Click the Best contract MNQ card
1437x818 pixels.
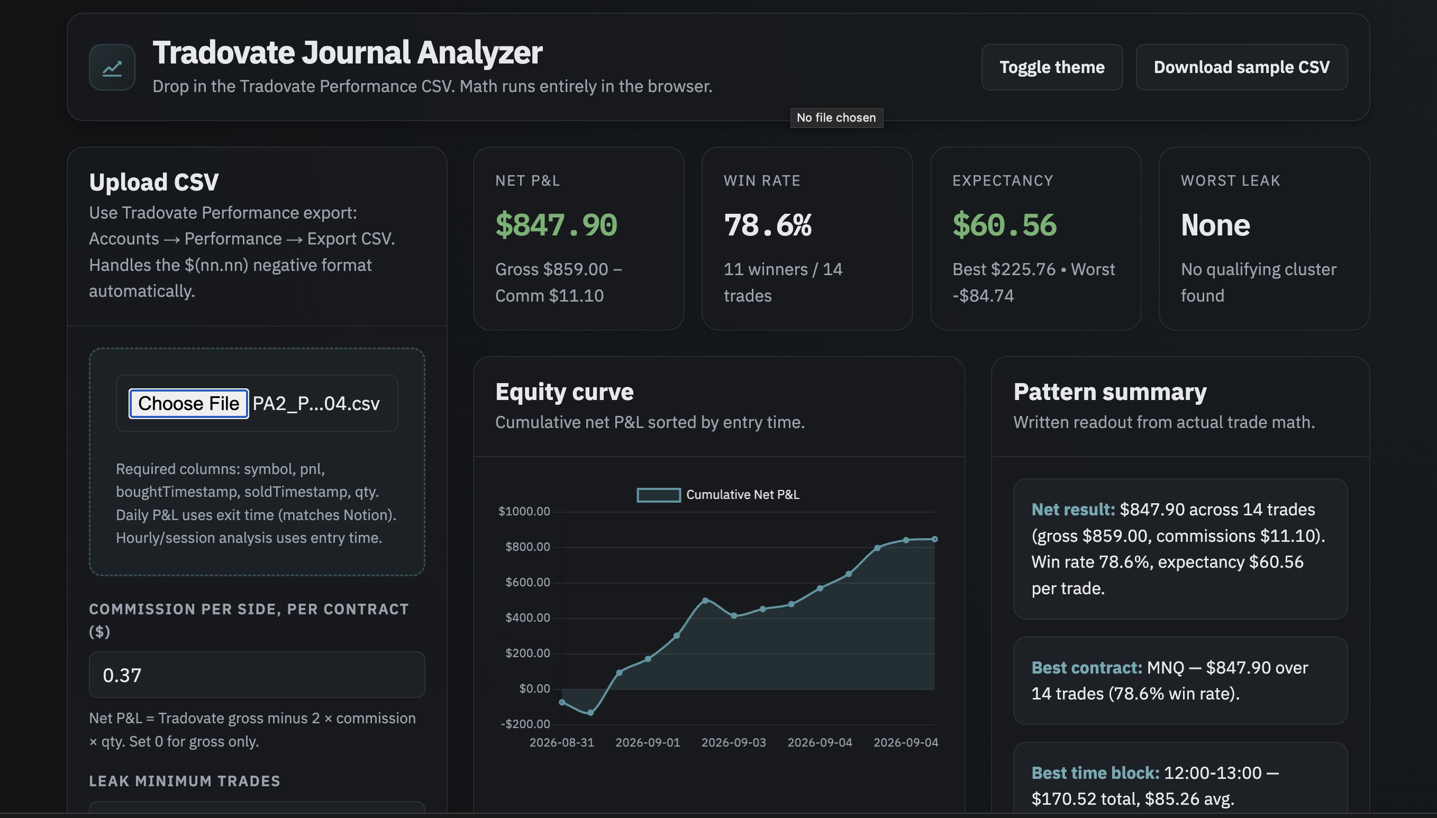(x=1180, y=680)
